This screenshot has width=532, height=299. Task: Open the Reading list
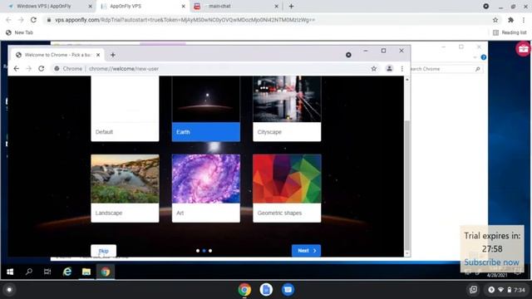tap(510, 32)
